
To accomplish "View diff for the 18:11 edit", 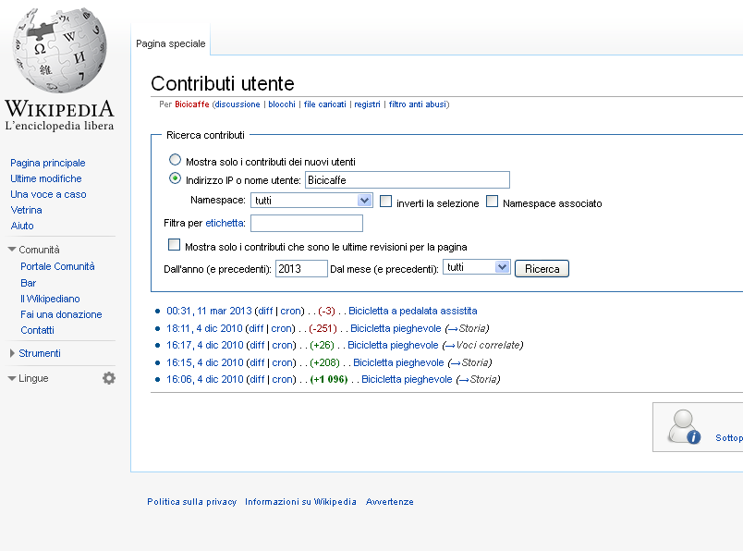I will click(256, 328).
